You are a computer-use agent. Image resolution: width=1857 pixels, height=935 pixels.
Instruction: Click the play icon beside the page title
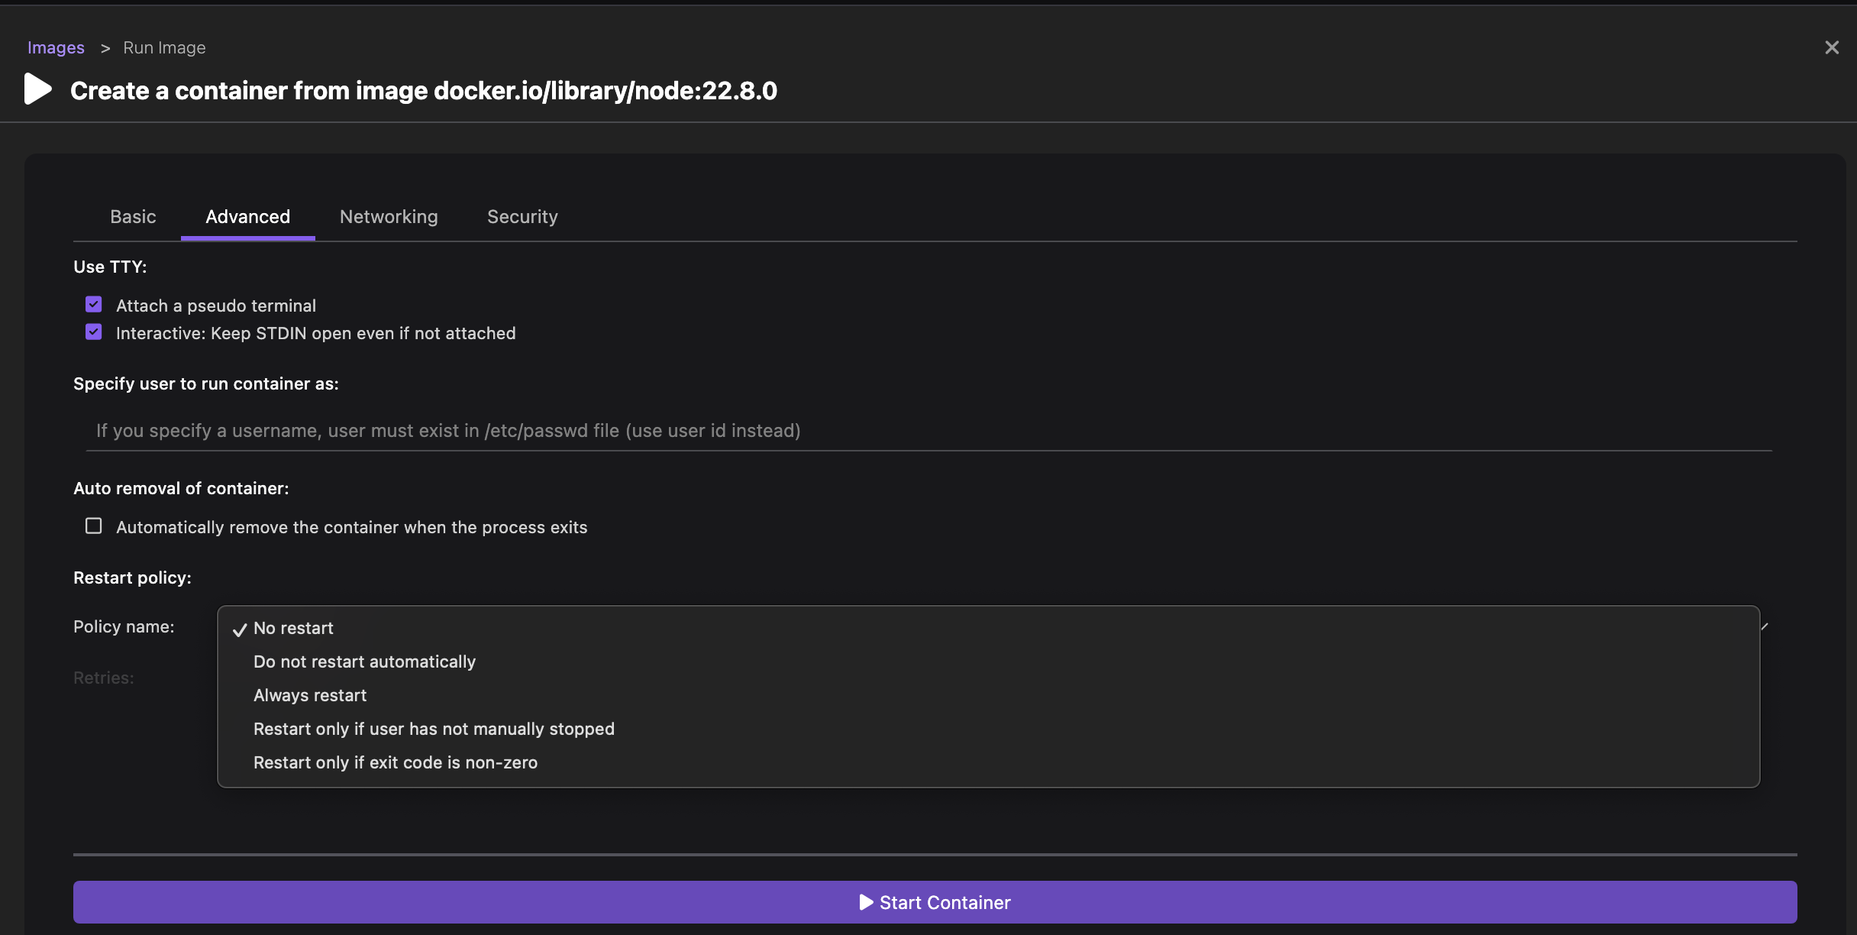click(37, 89)
